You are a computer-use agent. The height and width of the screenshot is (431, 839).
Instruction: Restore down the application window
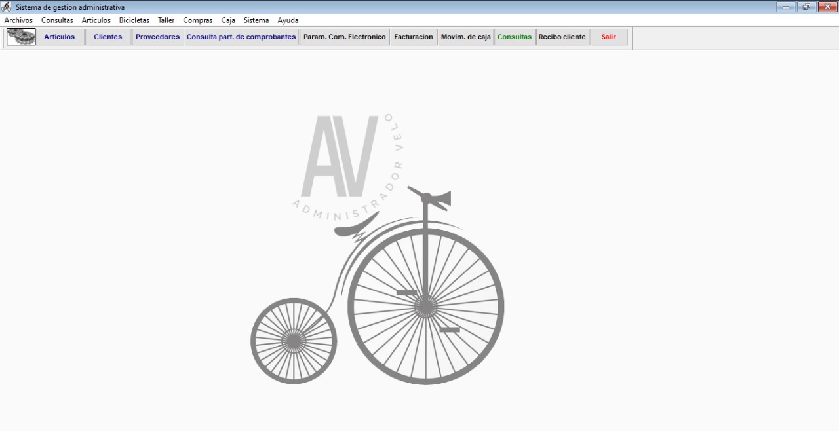coord(806,7)
